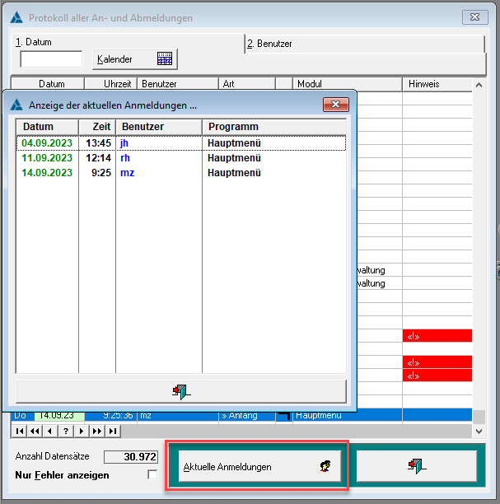This screenshot has width=500, height=504.
Task: Go to next record in navigator
Action: pos(81,431)
